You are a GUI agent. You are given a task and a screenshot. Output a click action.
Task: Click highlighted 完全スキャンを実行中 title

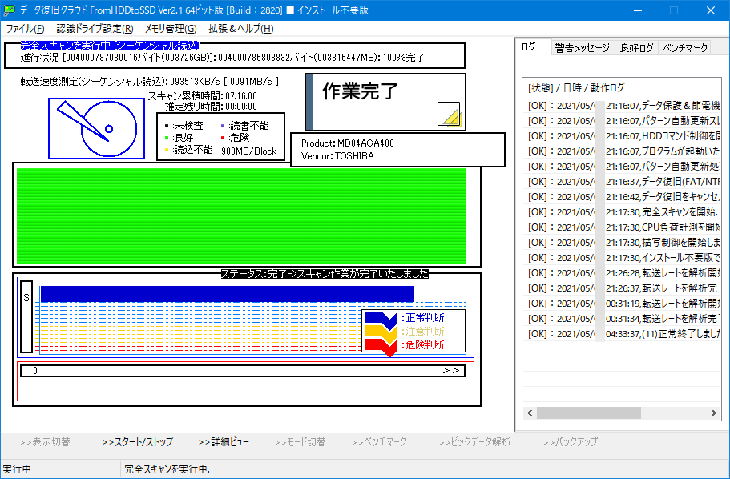pos(111,46)
